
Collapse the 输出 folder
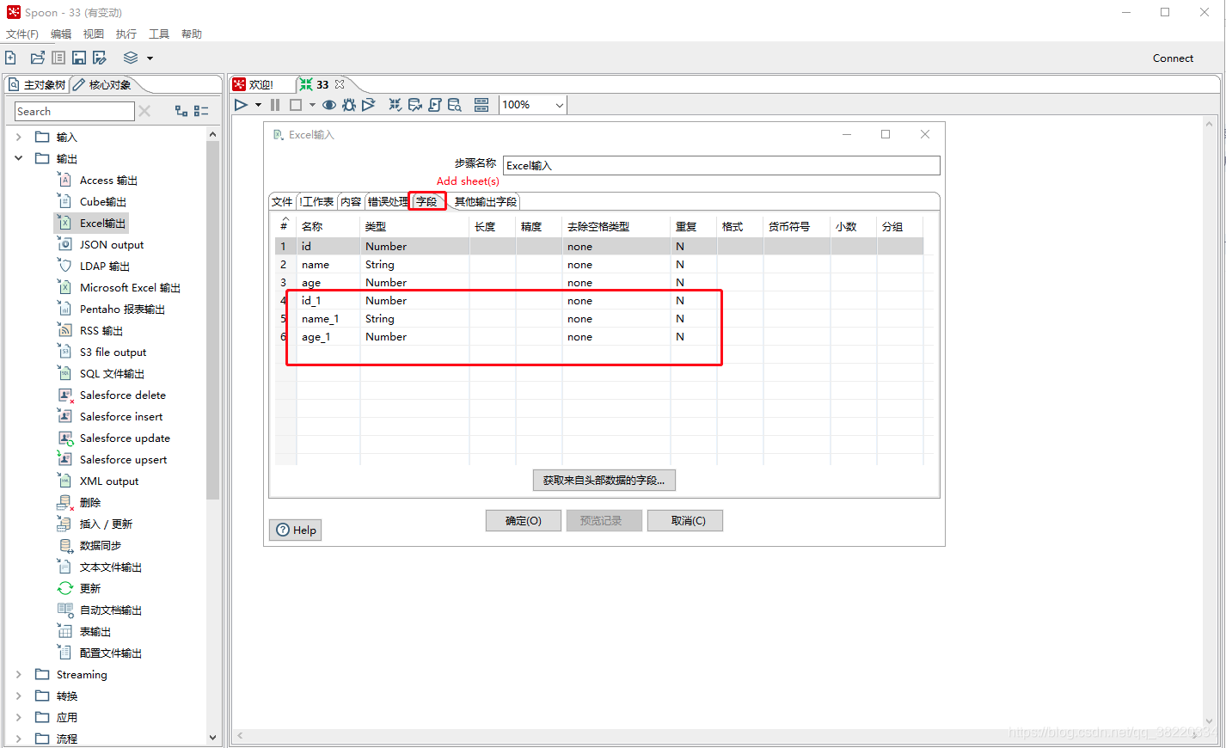(x=19, y=158)
